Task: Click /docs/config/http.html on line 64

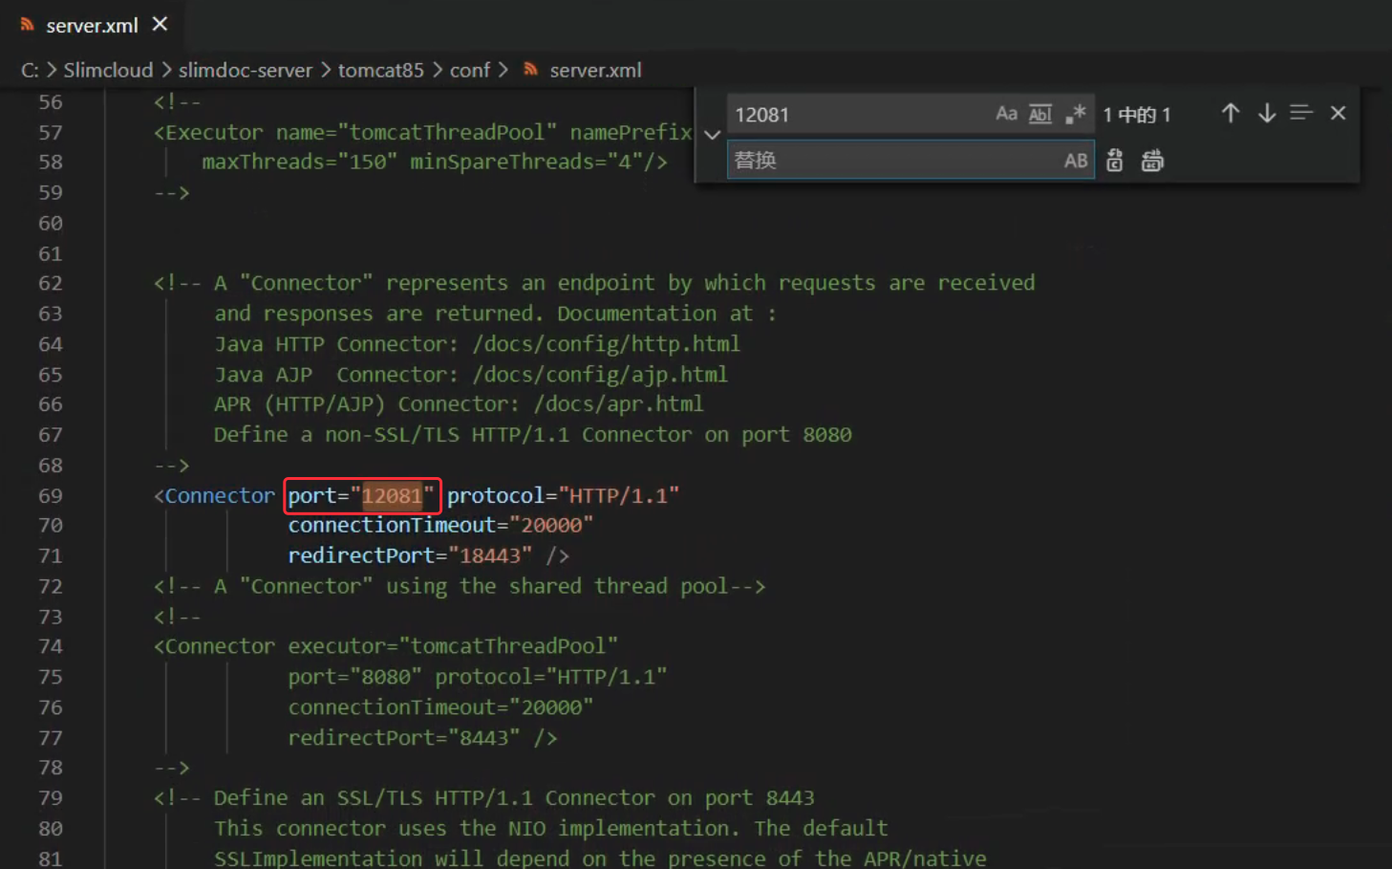Action: [x=606, y=343]
